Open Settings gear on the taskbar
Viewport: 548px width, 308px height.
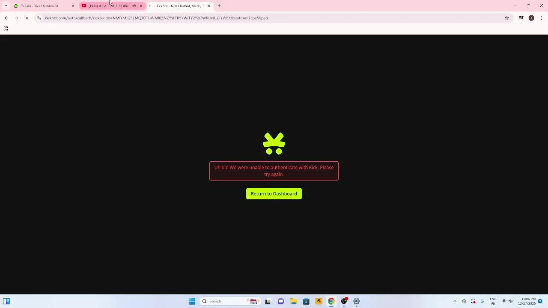tap(357, 301)
